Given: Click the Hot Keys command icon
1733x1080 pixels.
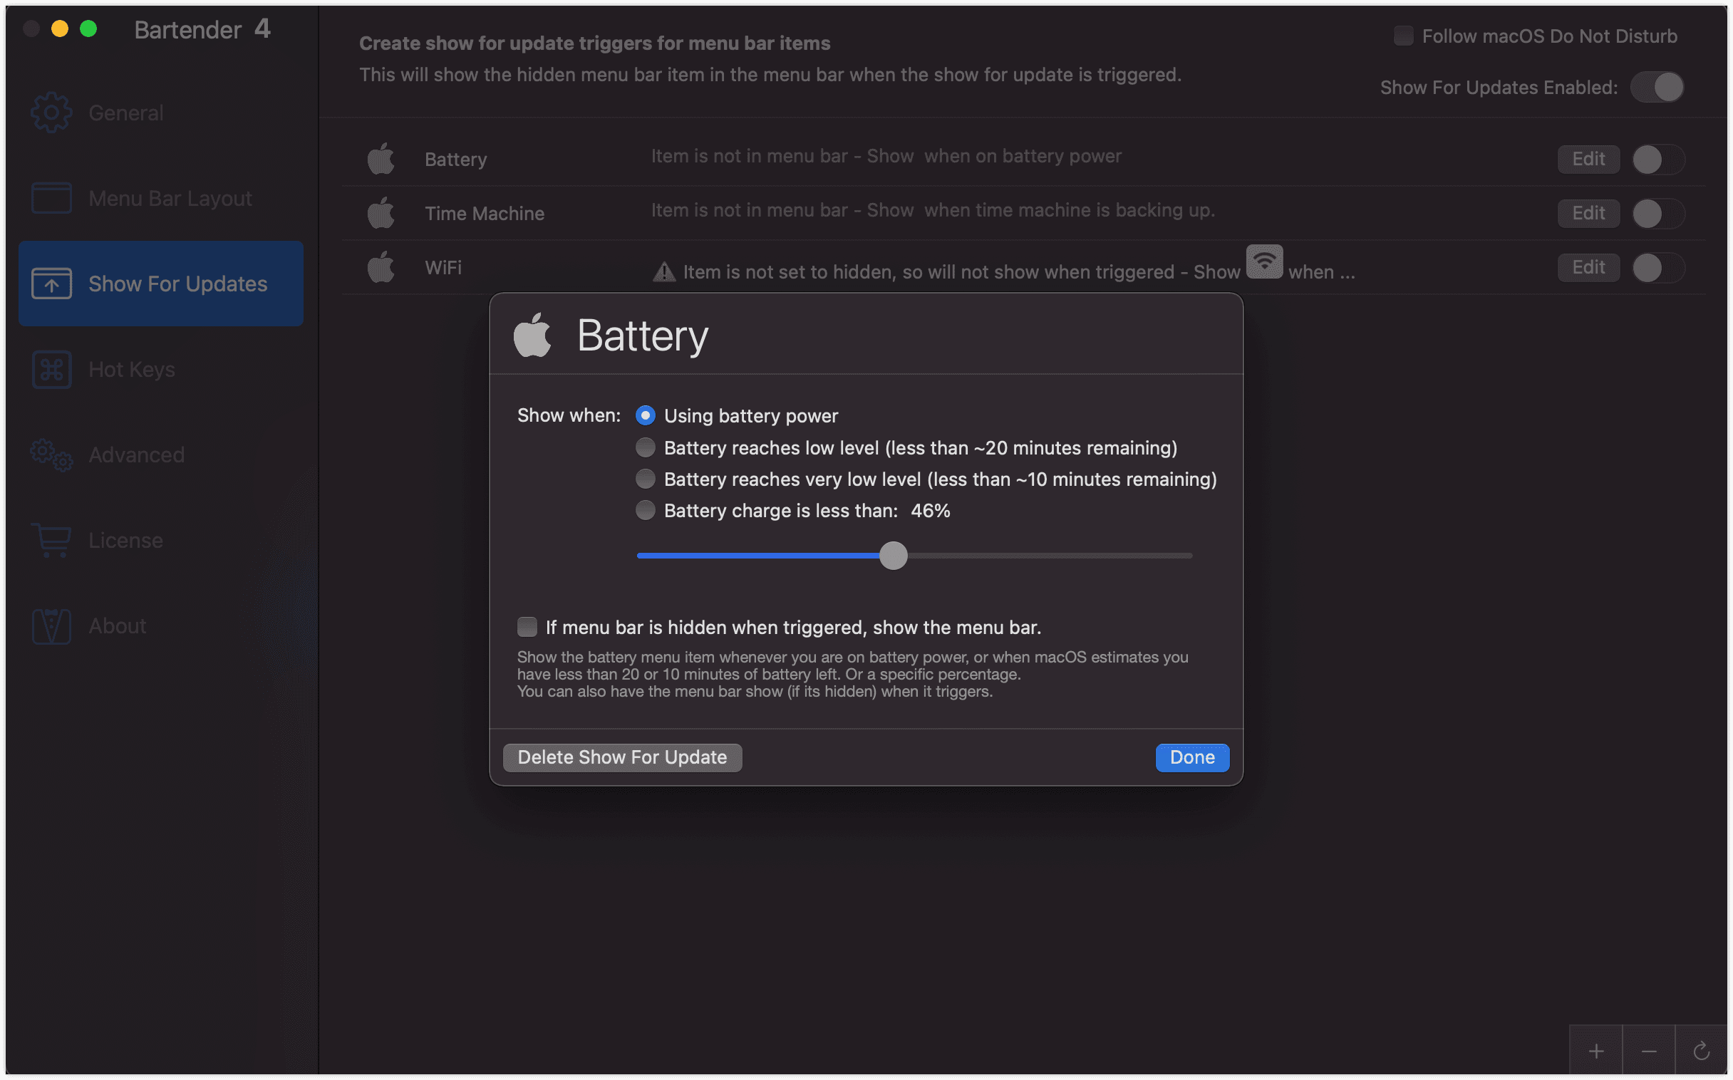Looking at the screenshot, I should coord(51,369).
